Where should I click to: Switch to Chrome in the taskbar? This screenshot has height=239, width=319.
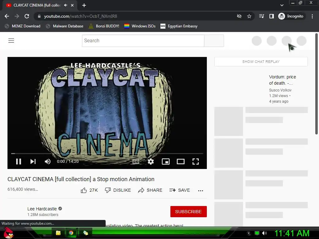tap(71, 233)
